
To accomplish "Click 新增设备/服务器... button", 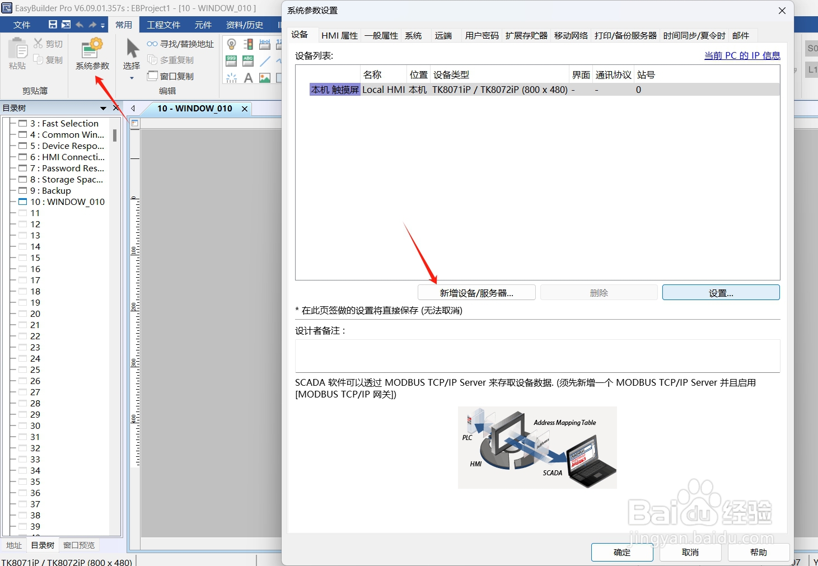I will coord(476,293).
